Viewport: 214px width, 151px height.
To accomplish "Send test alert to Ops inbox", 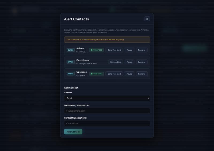I will pos(114,74).
